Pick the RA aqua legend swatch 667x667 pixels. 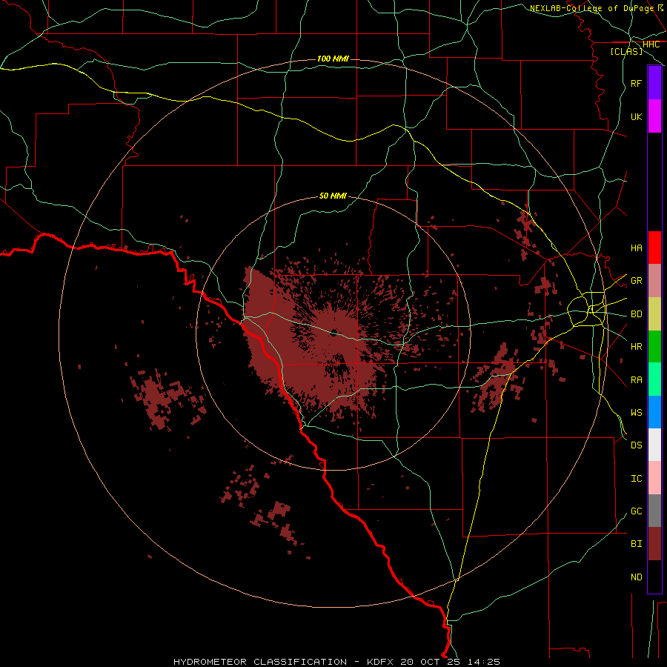[x=654, y=379]
